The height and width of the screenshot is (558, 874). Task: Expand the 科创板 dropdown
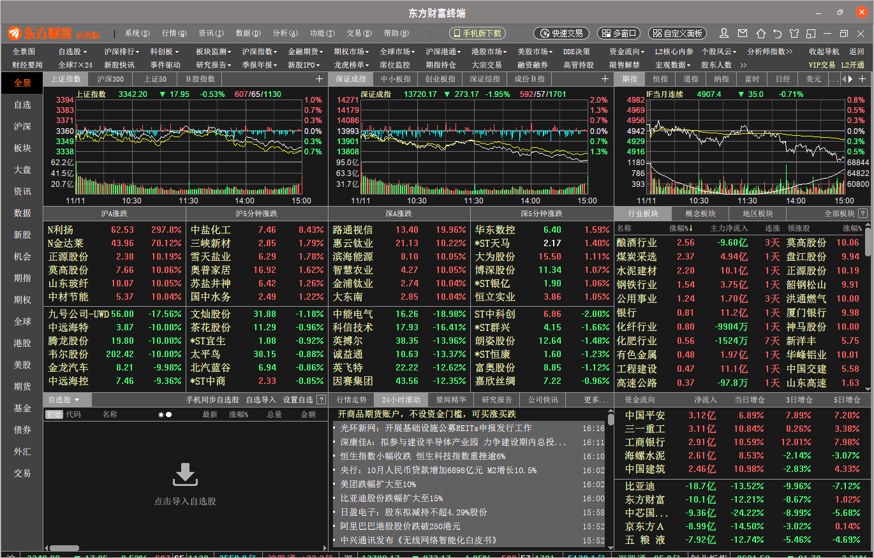click(x=165, y=52)
